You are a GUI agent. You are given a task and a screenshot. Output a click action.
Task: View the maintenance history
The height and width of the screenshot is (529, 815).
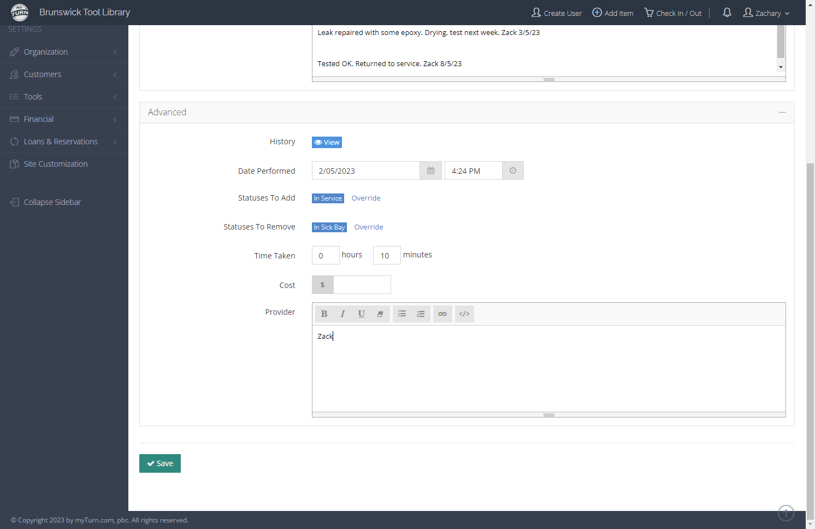[327, 142]
